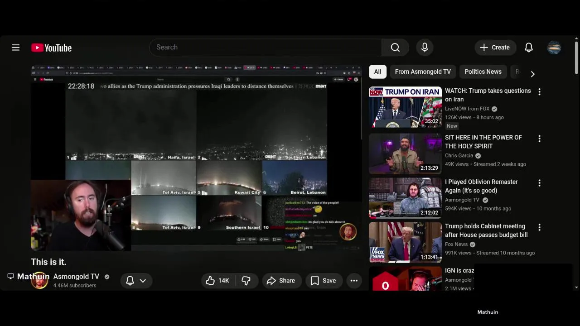Click the 4.46M subscribers text

tap(75, 286)
